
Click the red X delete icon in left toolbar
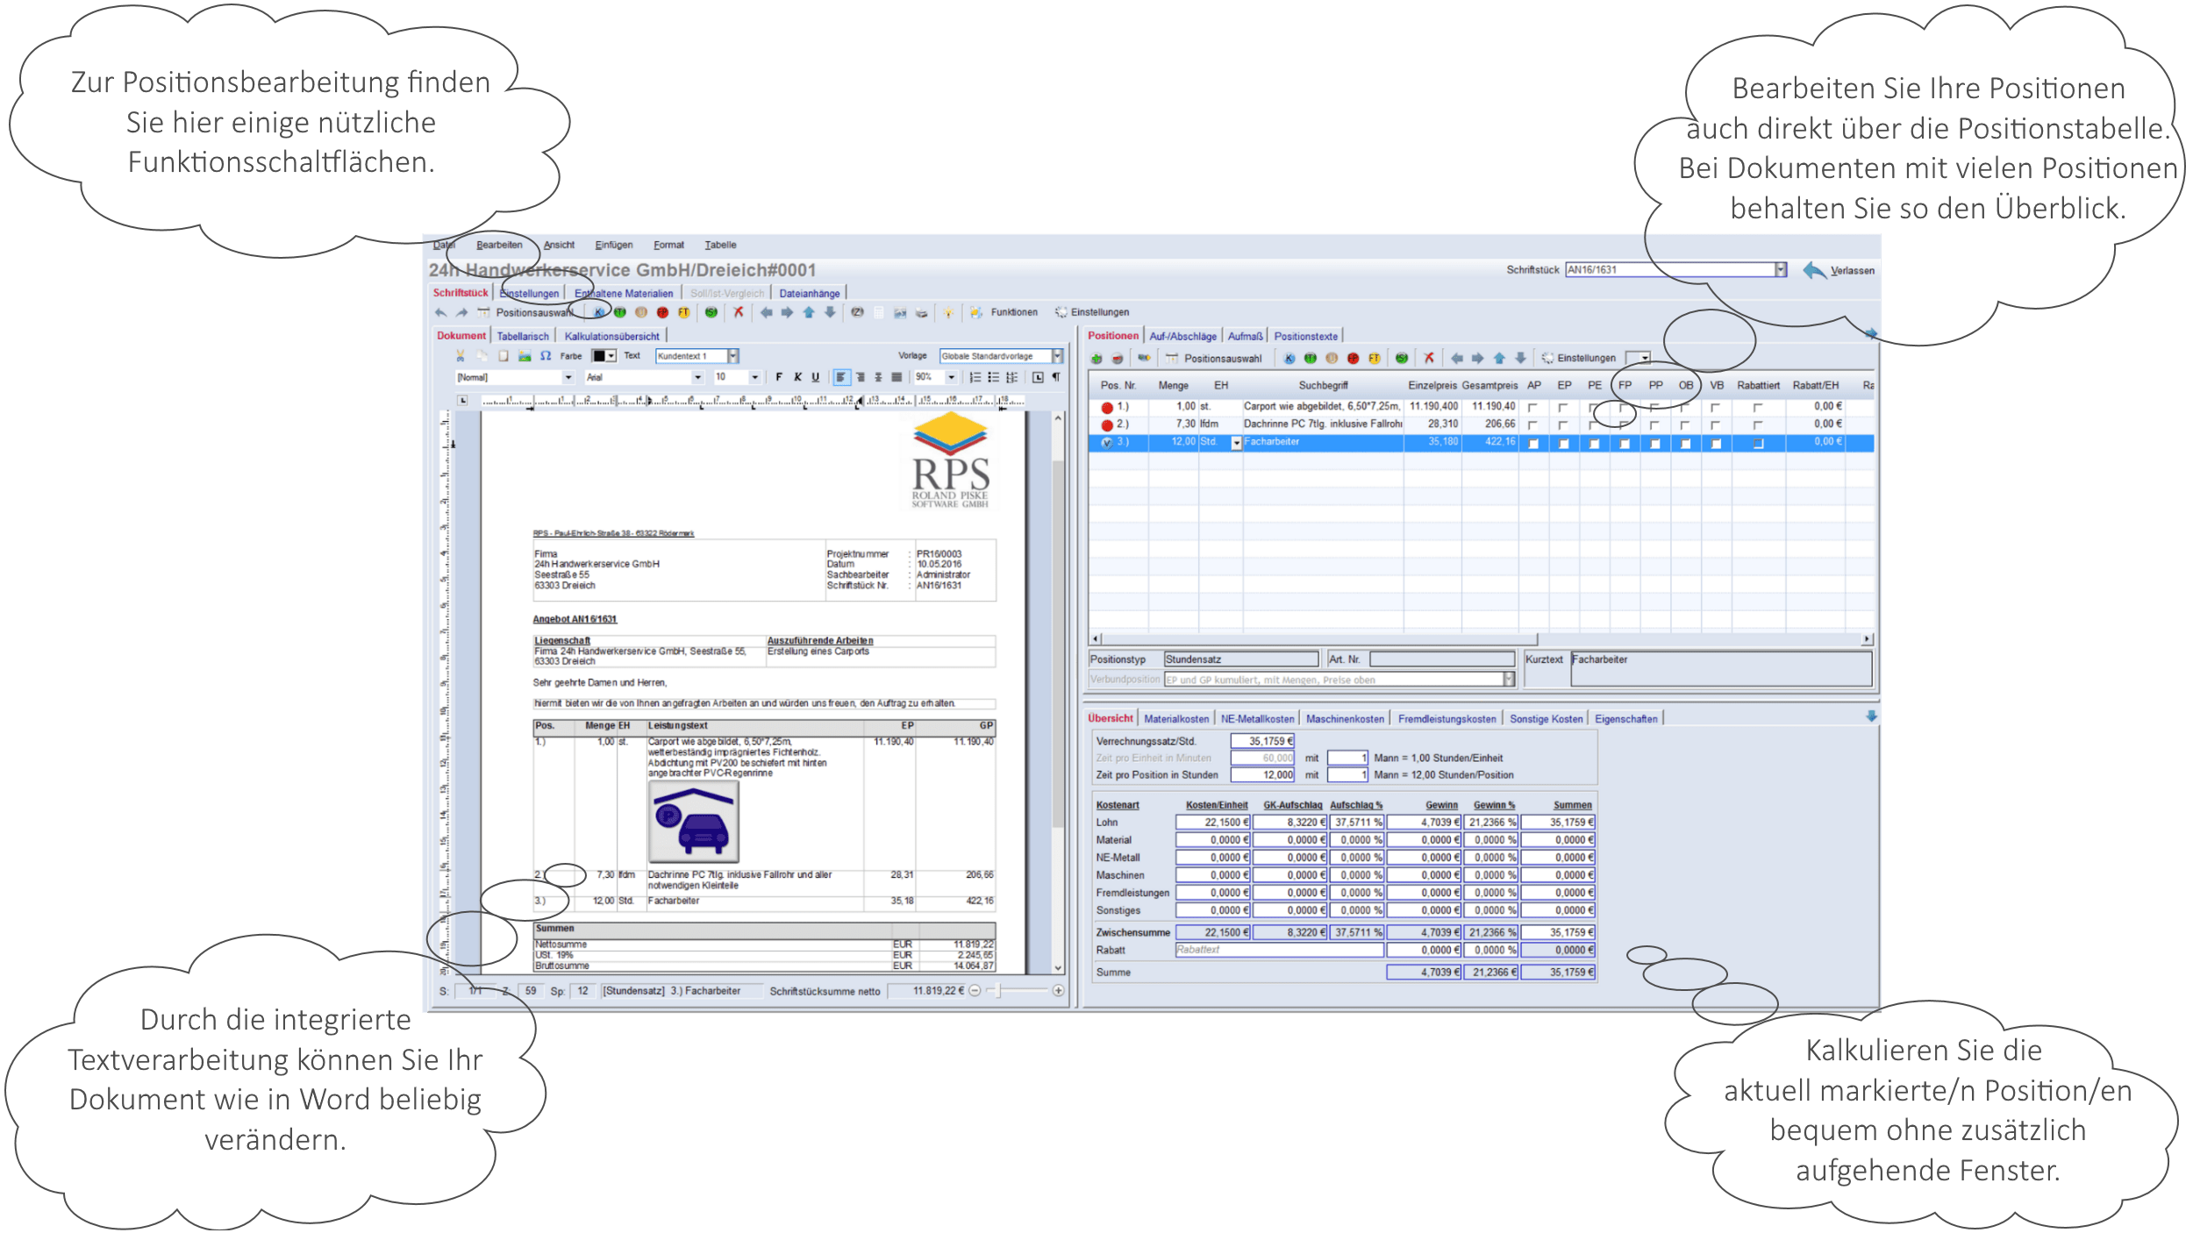coord(739,312)
